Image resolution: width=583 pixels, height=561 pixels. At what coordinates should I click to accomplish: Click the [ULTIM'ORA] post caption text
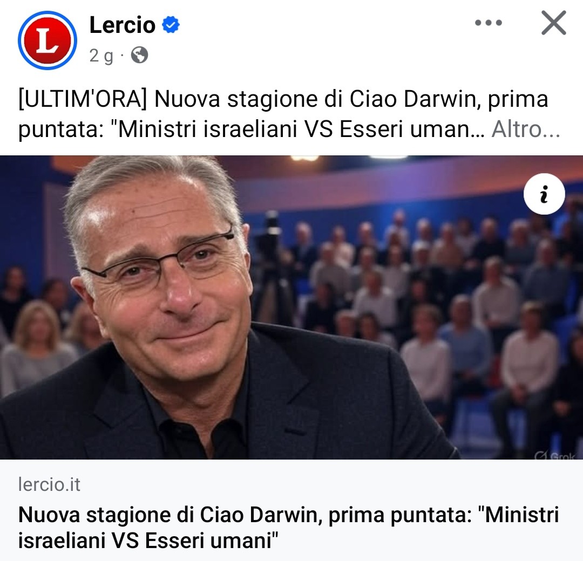pos(283,114)
